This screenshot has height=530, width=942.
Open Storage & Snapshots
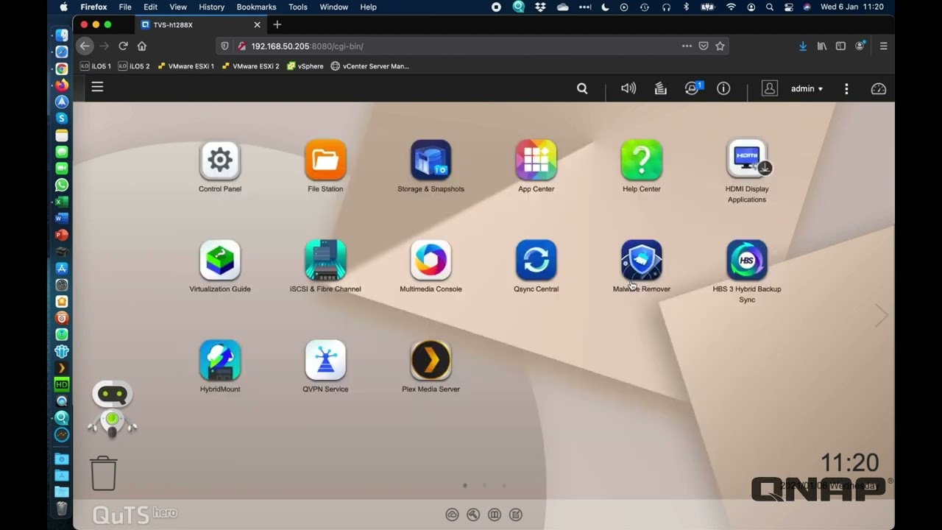coord(431,160)
